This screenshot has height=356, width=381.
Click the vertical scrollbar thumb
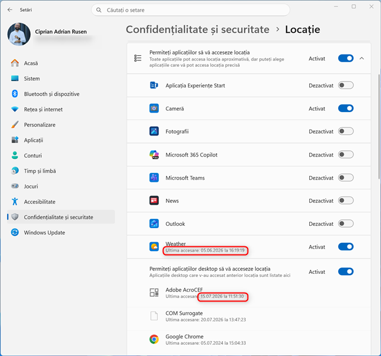click(x=379, y=126)
